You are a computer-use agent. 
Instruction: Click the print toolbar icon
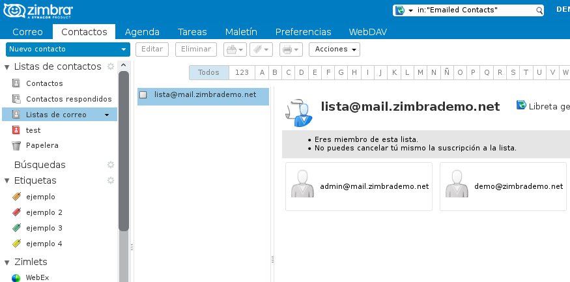[x=287, y=49]
